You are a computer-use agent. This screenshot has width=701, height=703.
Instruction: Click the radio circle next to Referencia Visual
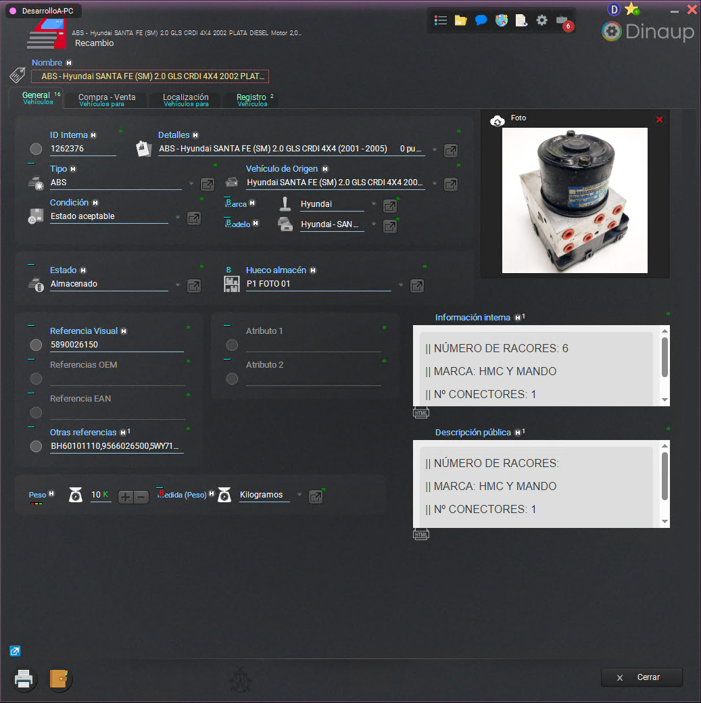click(36, 345)
